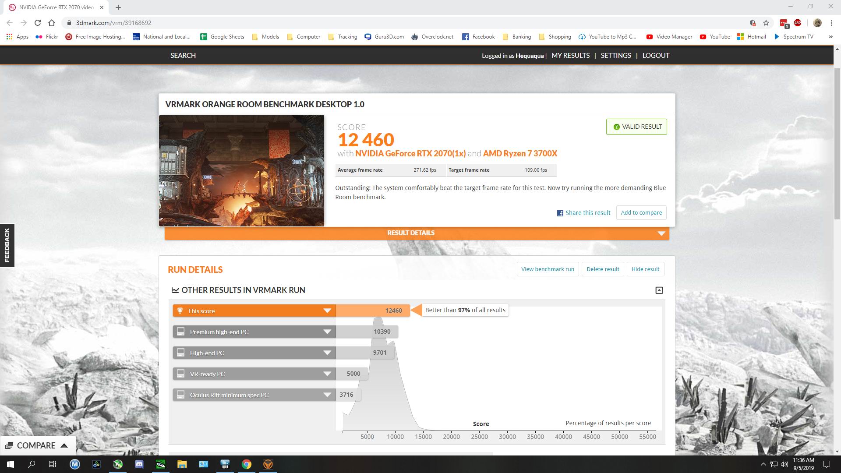Open the FEEDBACK side tab
The image size is (841, 473).
(7, 245)
